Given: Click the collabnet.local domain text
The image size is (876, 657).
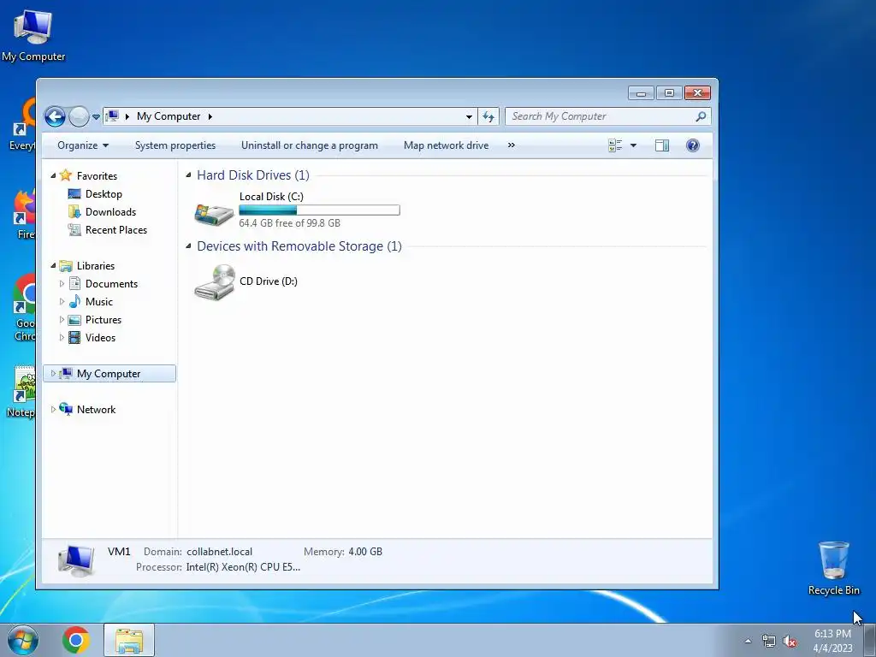Looking at the screenshot, I should click(220, 552).
